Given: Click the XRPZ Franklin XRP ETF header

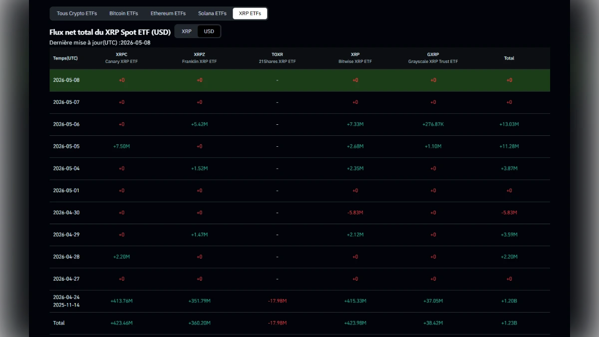Looking at the screenshot, I should pos(199,58).
